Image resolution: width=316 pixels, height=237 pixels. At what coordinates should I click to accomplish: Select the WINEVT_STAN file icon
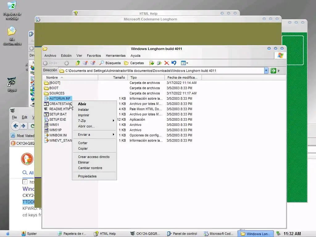46,140
